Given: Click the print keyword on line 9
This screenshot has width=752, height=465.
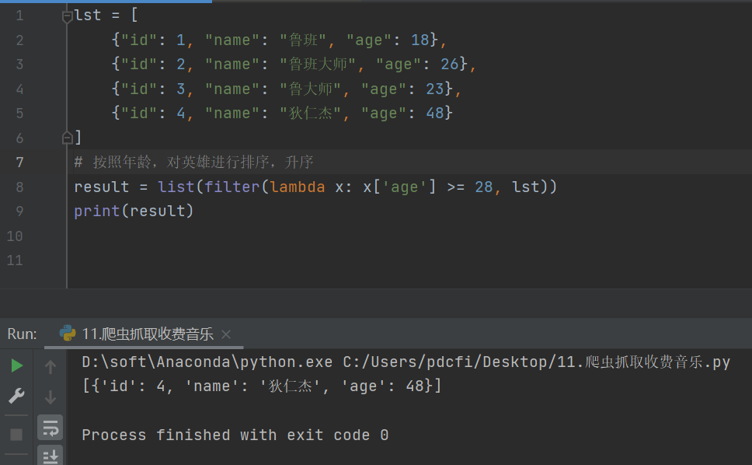Looking at the screenshot, I should point(97,211).
